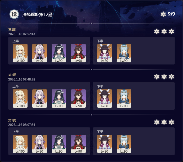Click the first star of chamber 1
This screenshot has height=162, width=183.
(157, 31)
